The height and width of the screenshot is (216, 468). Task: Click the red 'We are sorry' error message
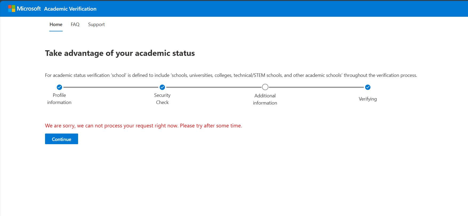tap(144, 126)
